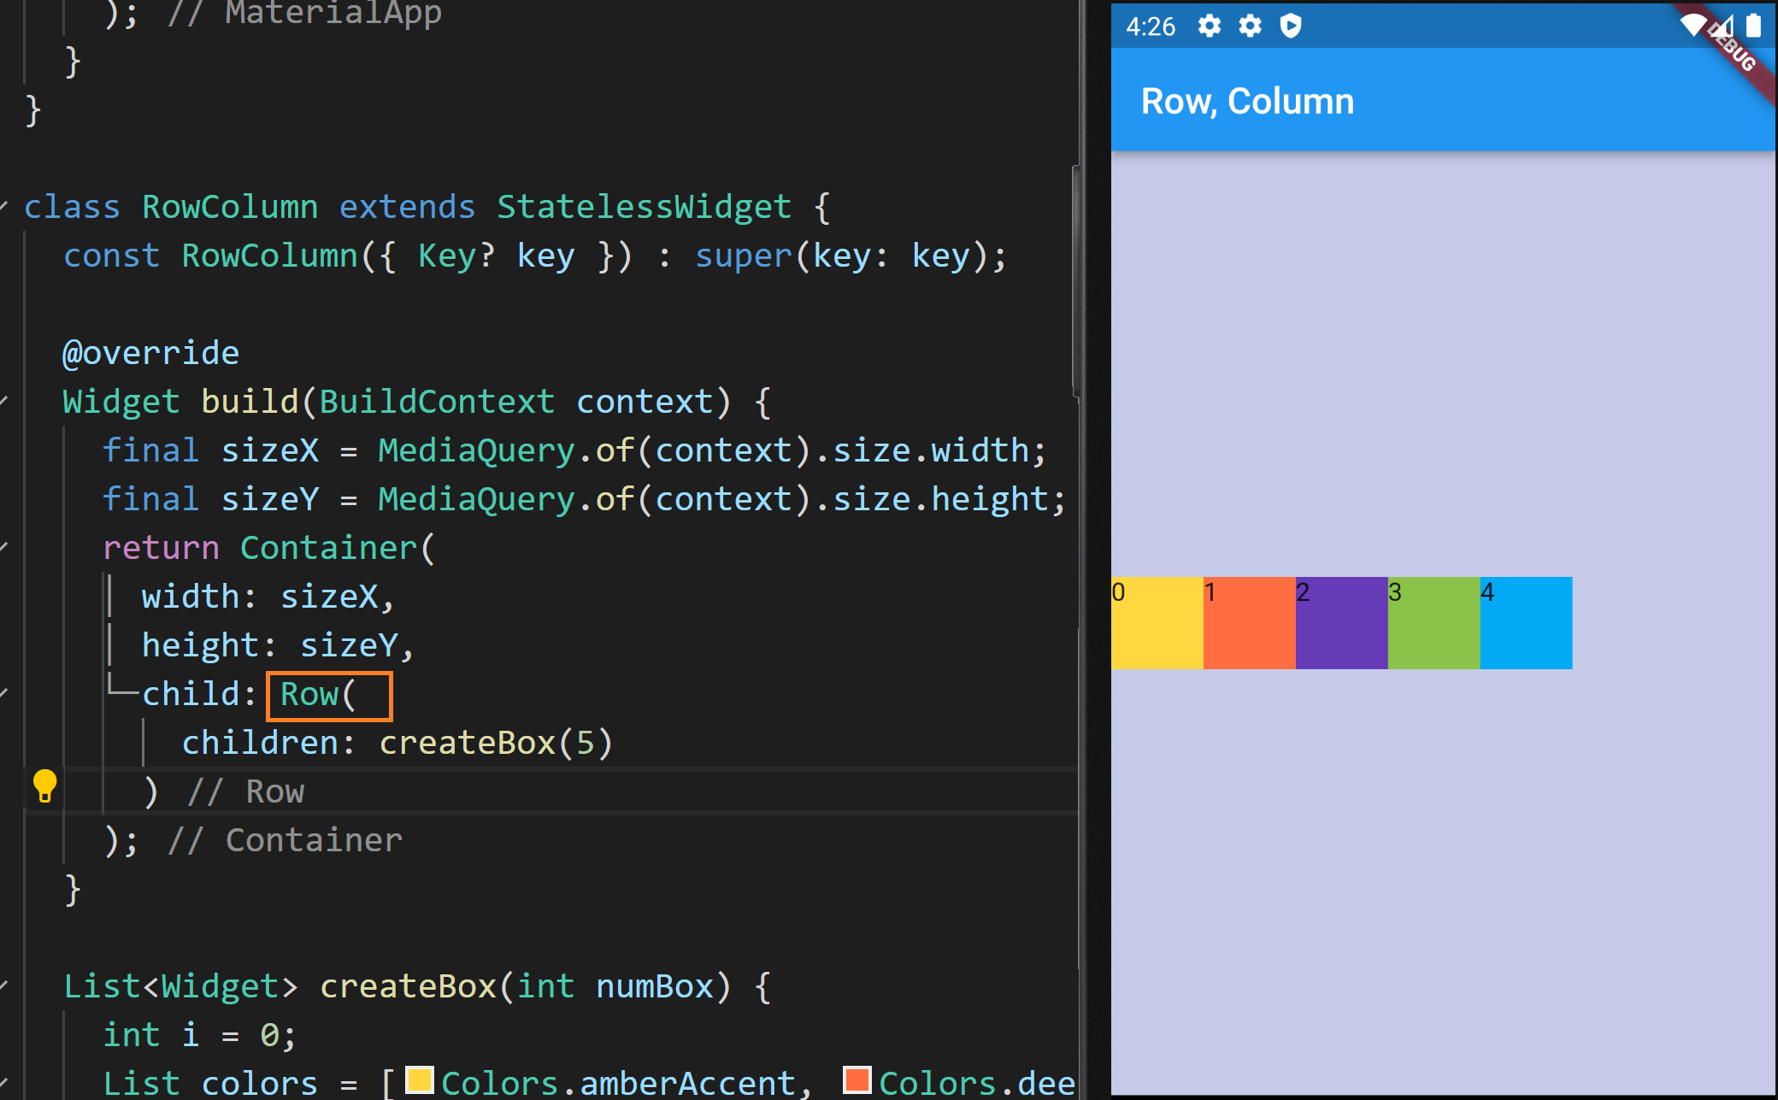Click the orange box labeled 1
Viewport: 1778px width, 1100px height.
tap(1249, 623)
